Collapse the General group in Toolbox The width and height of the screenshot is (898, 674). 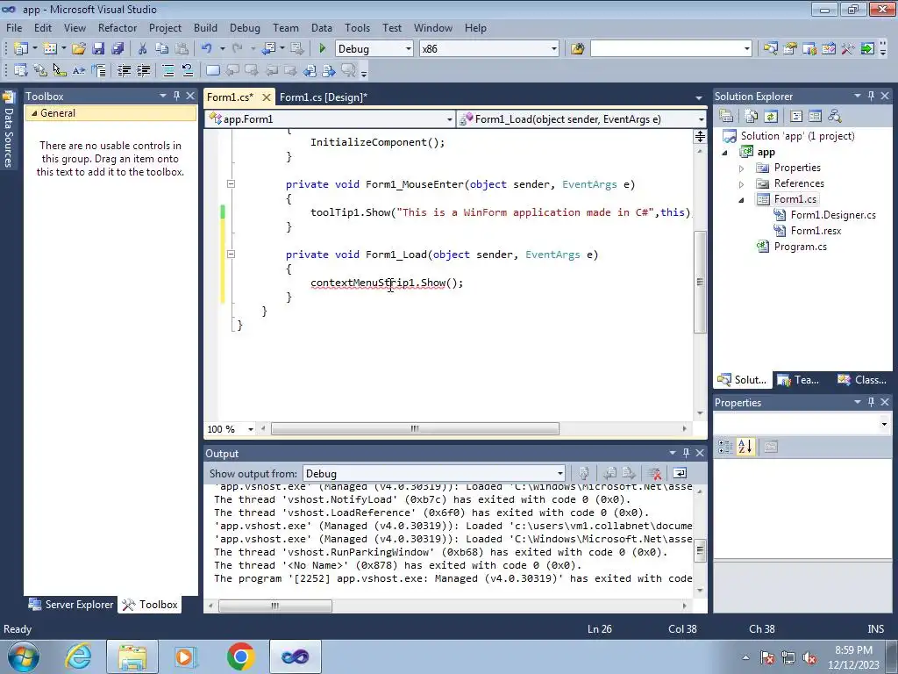coord(34,113)
